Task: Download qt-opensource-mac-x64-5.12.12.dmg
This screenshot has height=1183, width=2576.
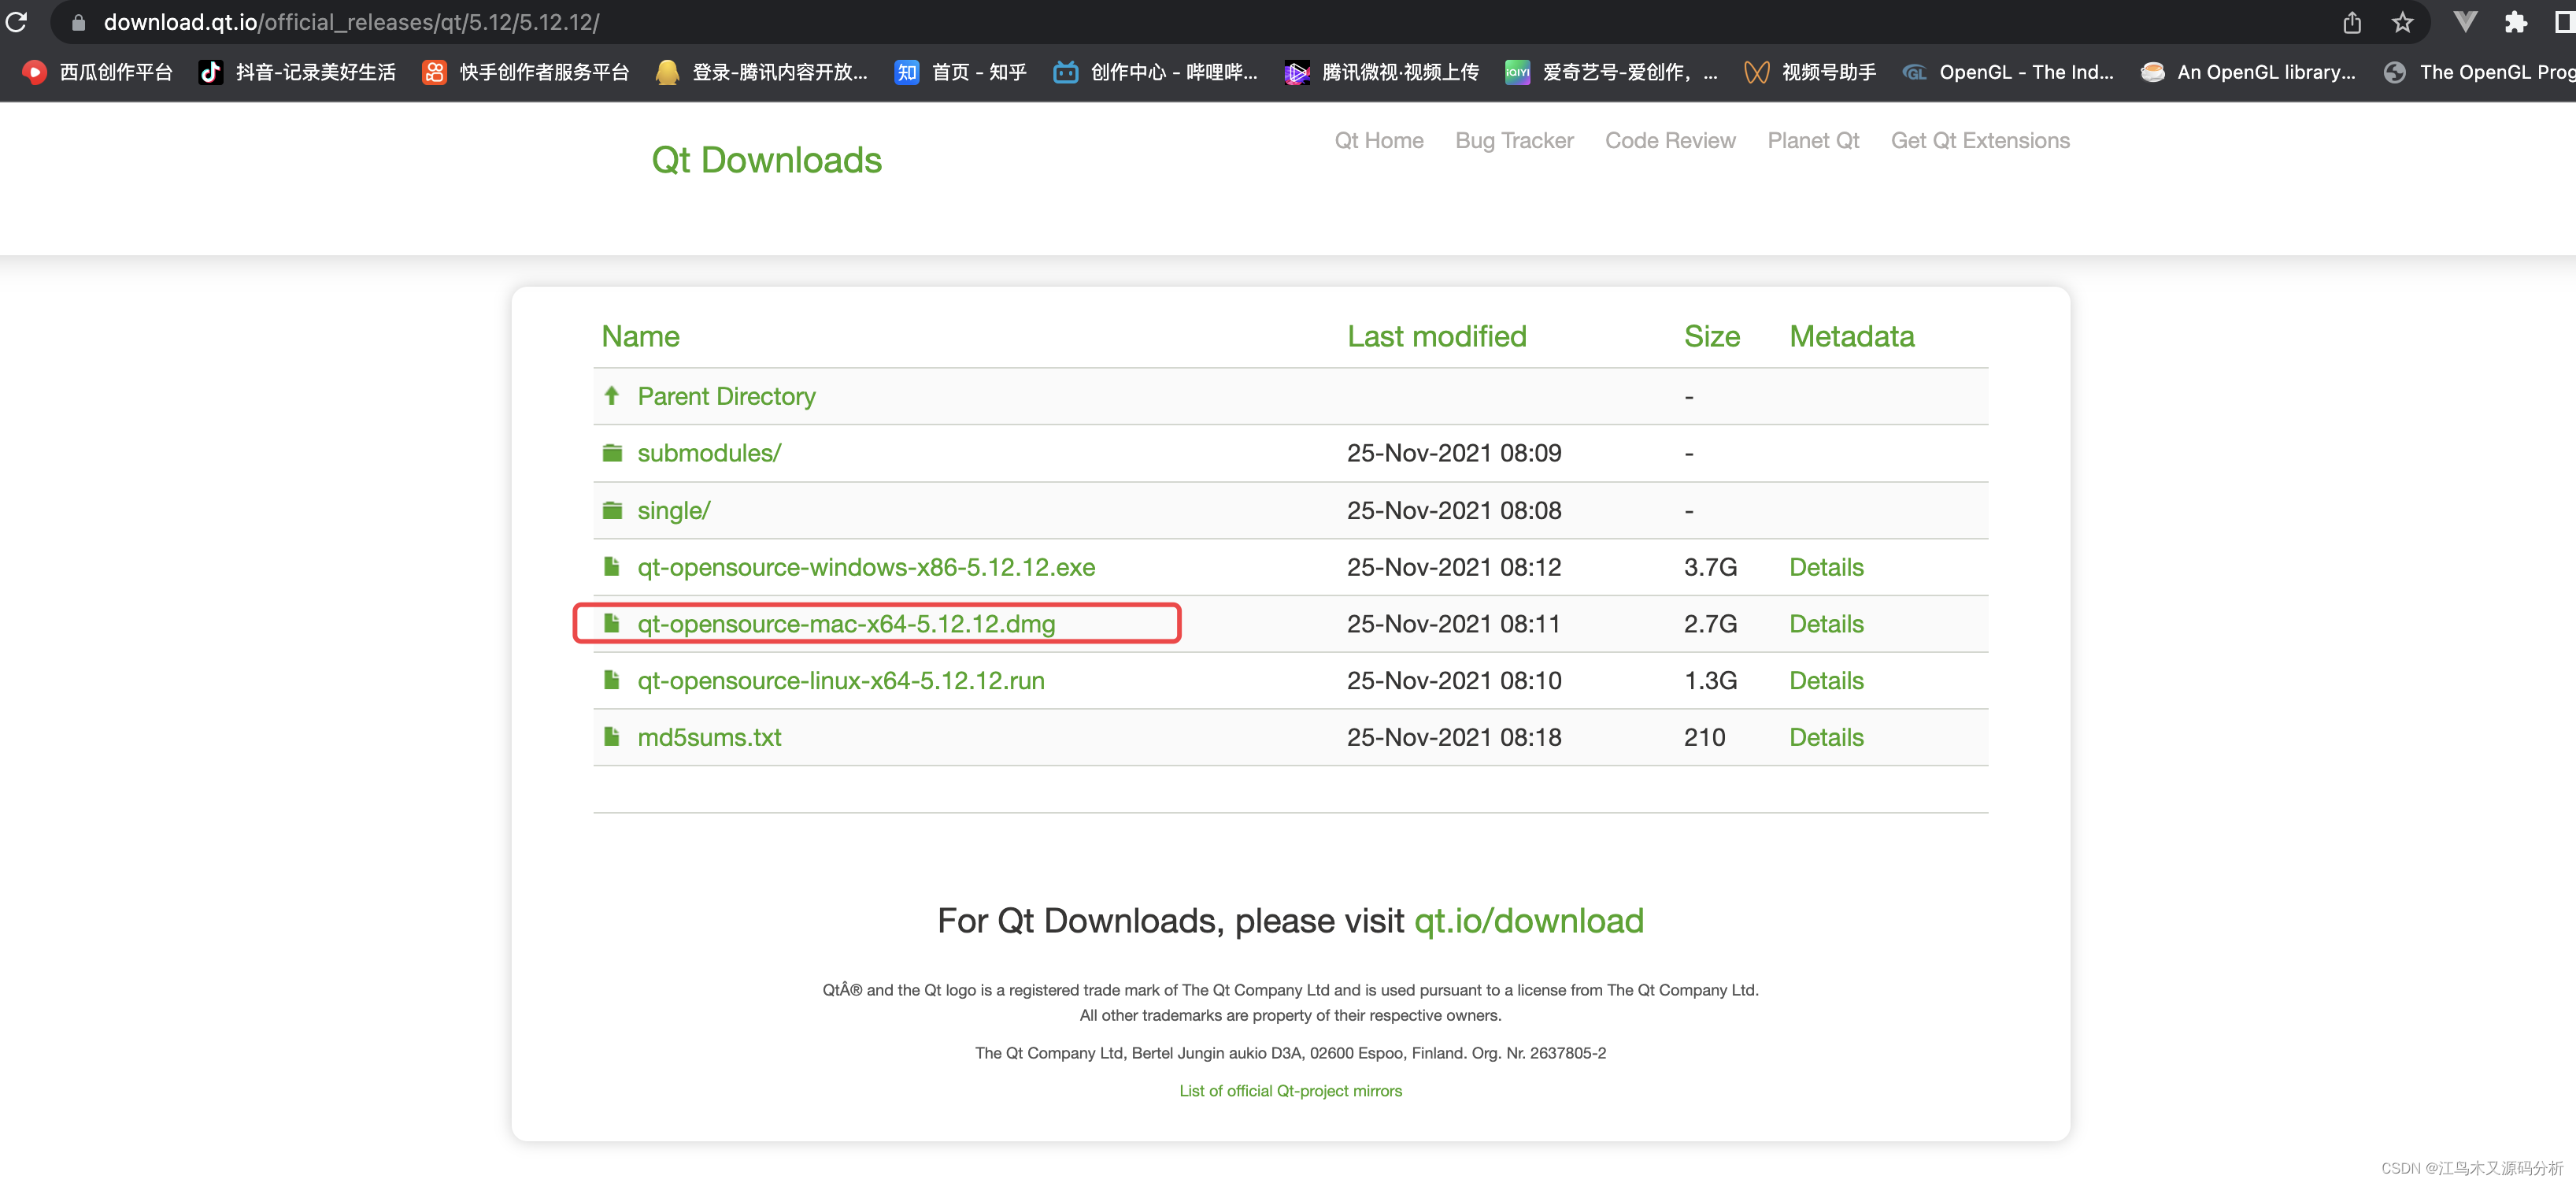Action: point(846,624)
